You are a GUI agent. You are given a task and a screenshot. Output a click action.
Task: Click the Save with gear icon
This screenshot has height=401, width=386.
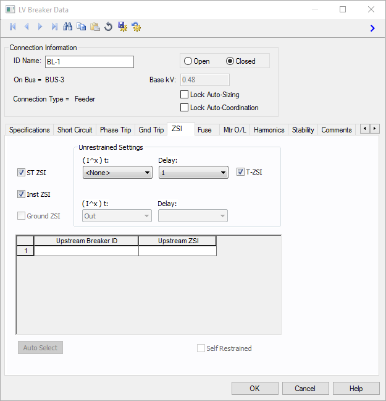pyautogui.click(x=122, y=27)
